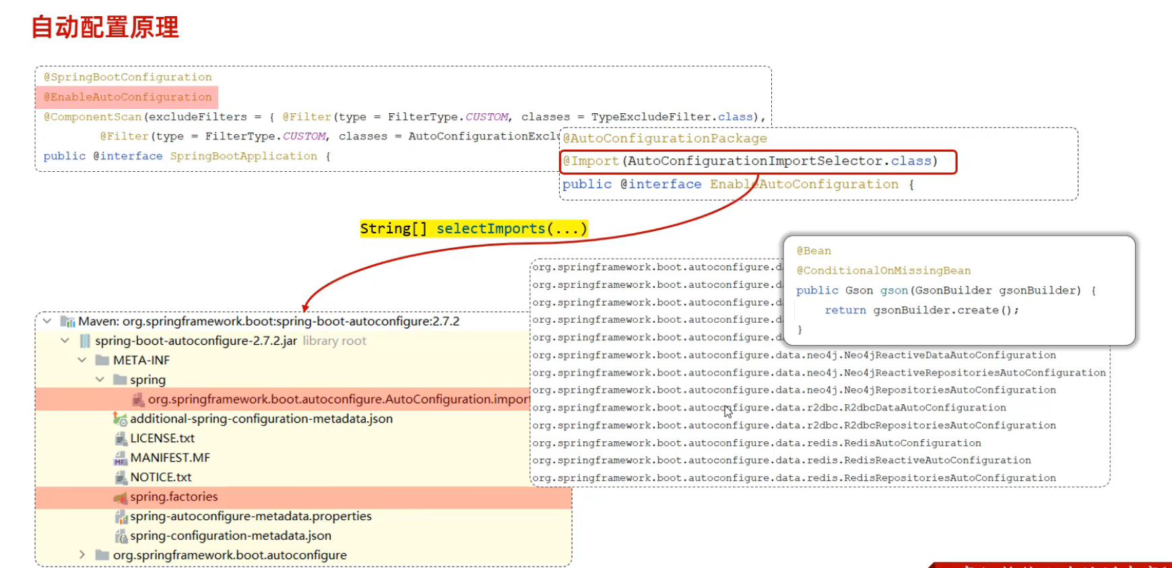Click the @Bean annotation
1172x568 pixels.
click(x=814, y=251)
